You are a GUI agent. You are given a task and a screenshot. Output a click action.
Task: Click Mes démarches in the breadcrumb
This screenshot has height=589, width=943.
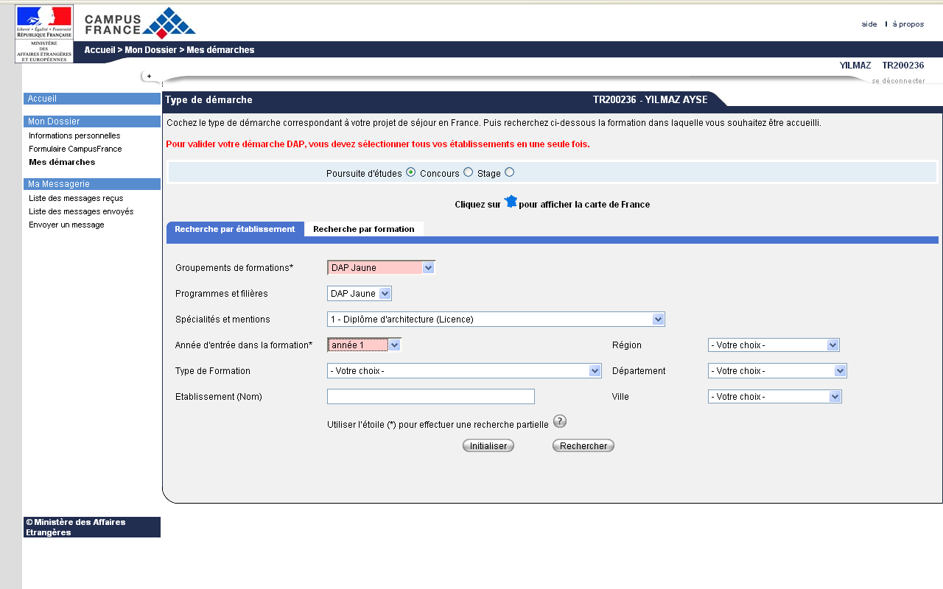pyautogui.click(x=220, y=50)
